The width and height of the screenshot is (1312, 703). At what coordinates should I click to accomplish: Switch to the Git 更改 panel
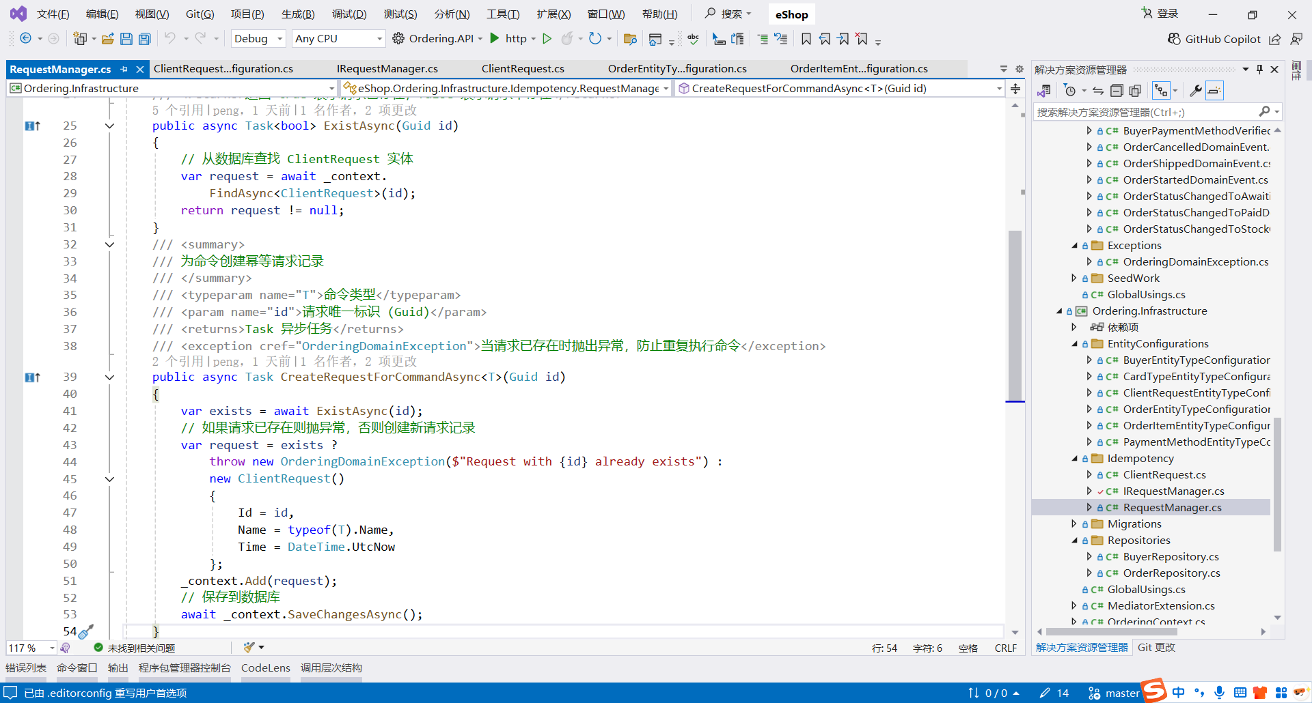click(x=1156, y=647)
